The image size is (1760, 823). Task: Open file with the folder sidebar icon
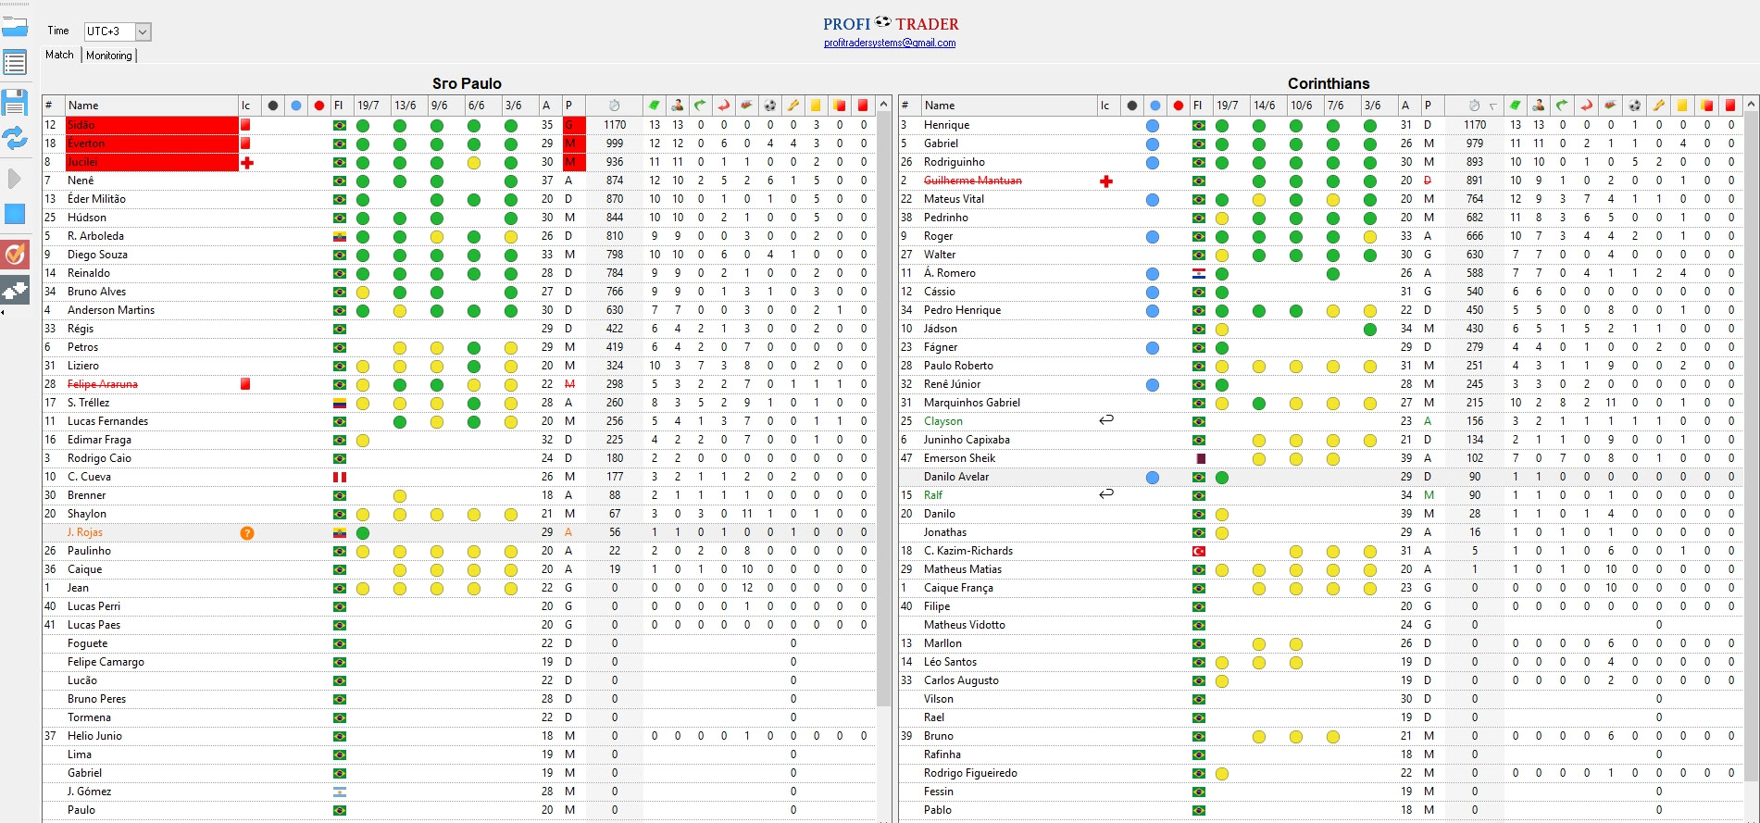point(15,26)
